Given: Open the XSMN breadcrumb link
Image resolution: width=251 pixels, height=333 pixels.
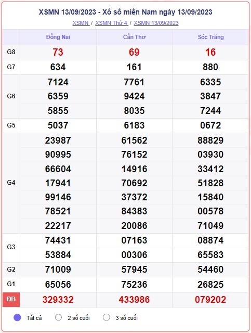Looking at the screenshot, I should pos(81,23).
